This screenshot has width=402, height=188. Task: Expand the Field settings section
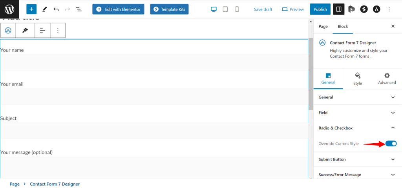357,113
